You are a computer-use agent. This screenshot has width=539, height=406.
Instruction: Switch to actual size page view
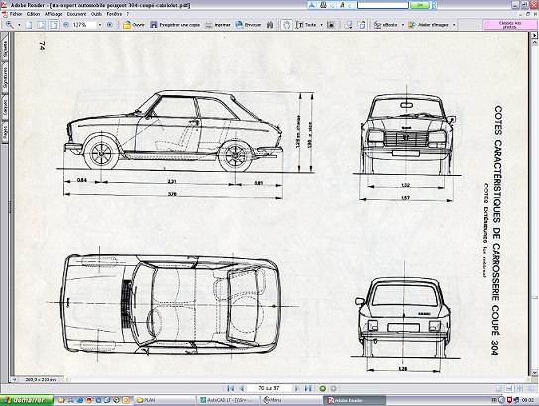click(29, 25)
